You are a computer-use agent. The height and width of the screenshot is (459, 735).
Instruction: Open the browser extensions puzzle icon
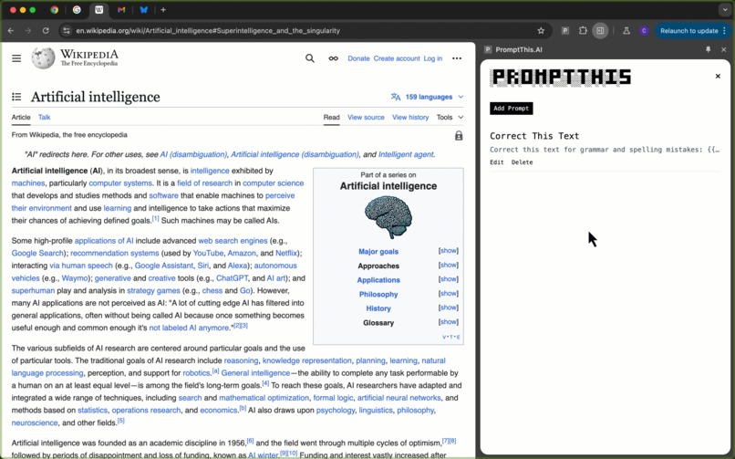583,30
